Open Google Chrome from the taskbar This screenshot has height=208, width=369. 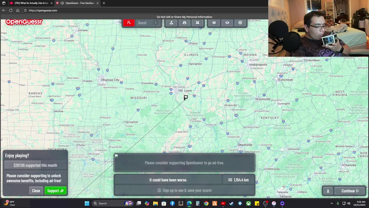[x=206, y=203]
